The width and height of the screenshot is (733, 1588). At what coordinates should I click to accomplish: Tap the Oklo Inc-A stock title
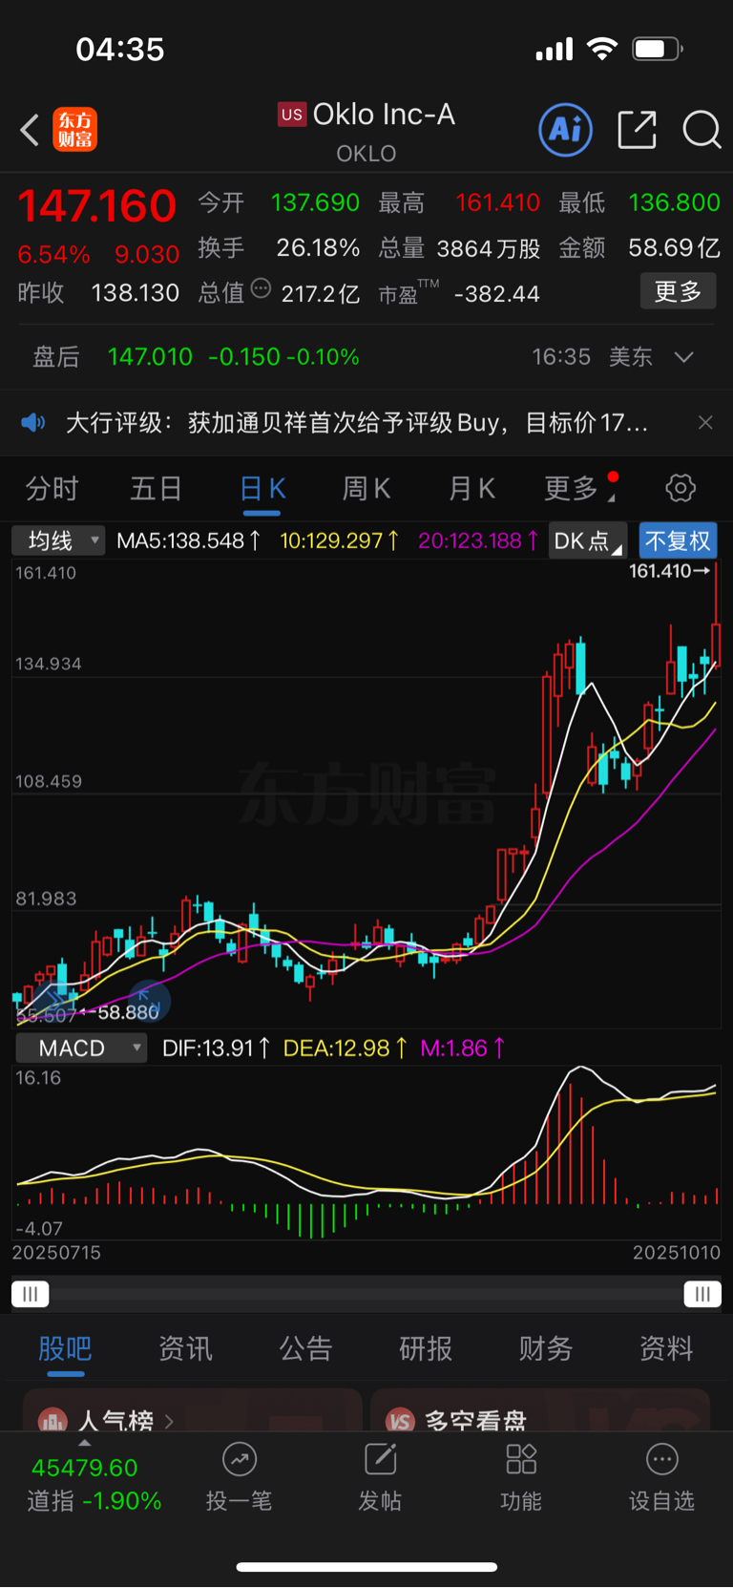click(x=384, y=115)
